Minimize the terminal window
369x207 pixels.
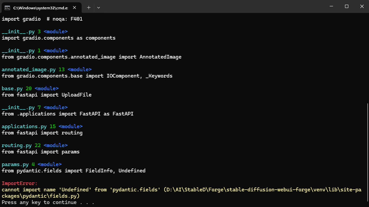[x=331, y=6]
